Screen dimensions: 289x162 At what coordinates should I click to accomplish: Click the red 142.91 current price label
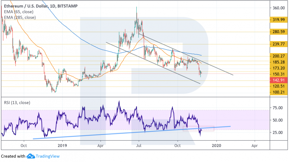pos(276,80)
